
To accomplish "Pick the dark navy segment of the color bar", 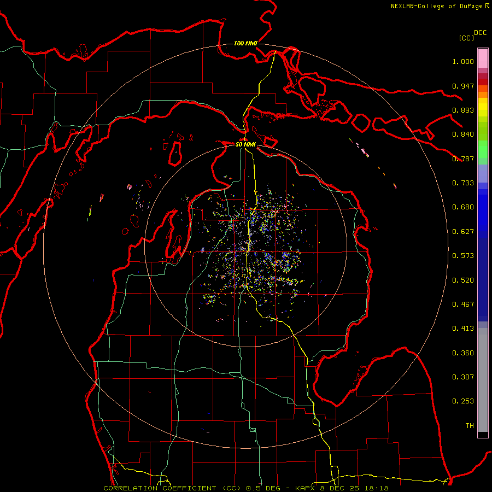I will [483, 279].
